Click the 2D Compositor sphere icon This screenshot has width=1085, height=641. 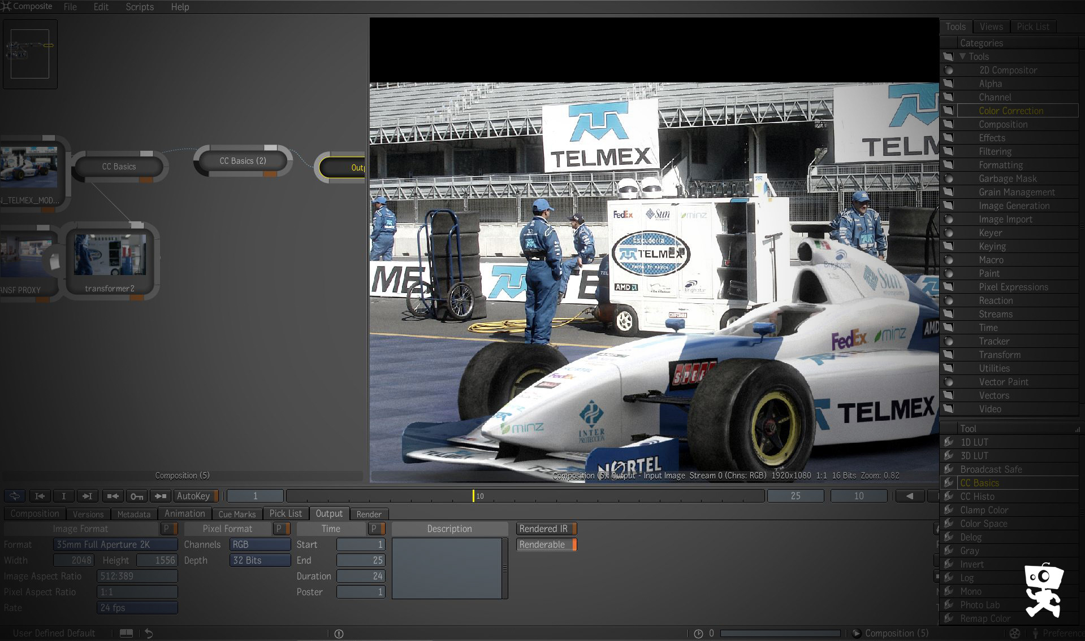click(x=948, y=70)
